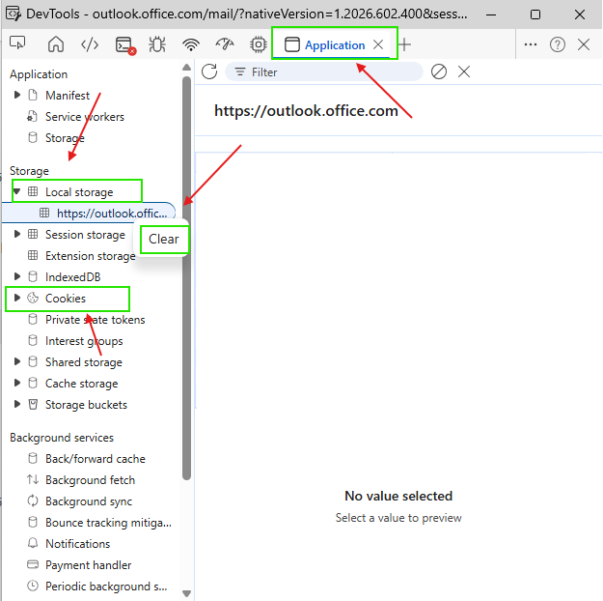Open the Performance panel
This screenshot has width=603, height=601.
click(x=225, y=44)
